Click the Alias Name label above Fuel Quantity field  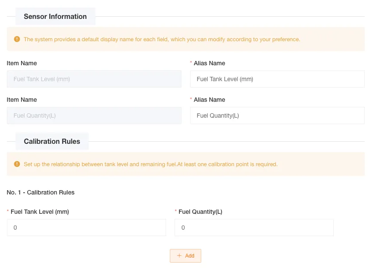(210, 100)
